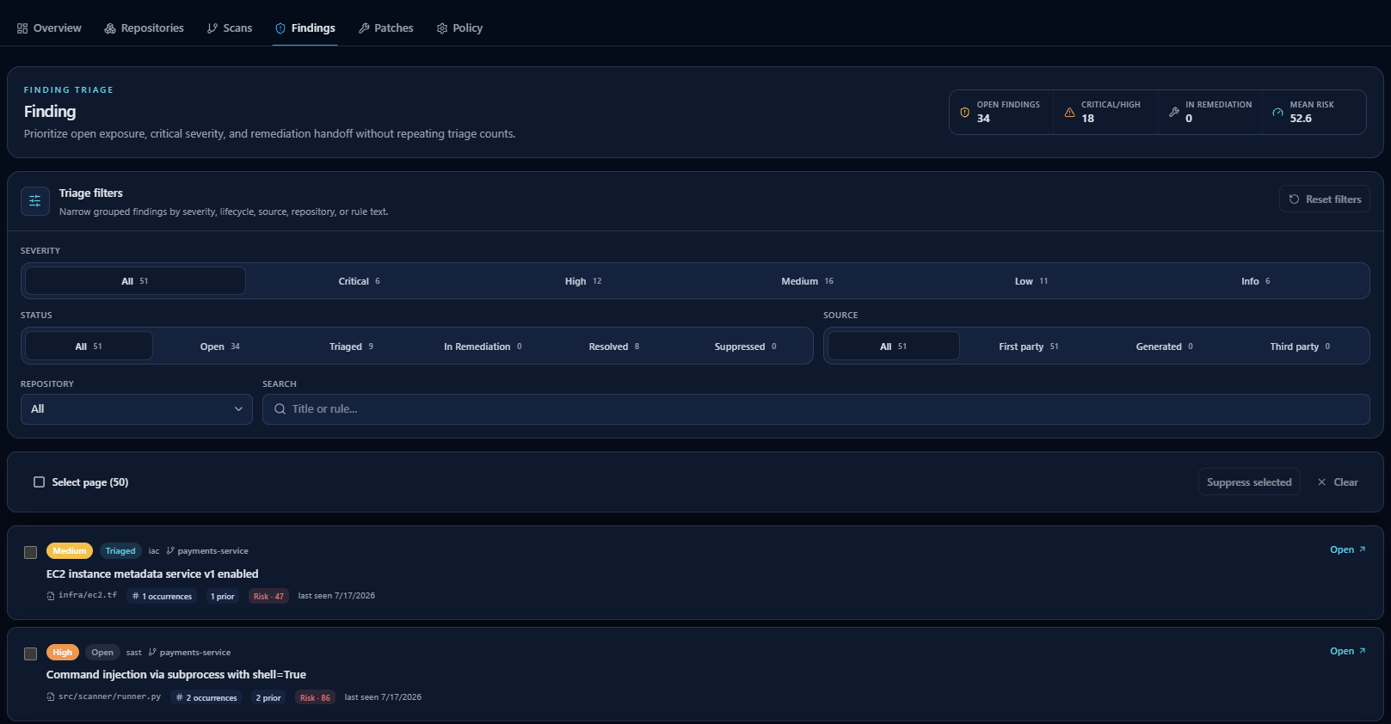
Task: Filter status to Suppressed
Action: pos(745,347)
